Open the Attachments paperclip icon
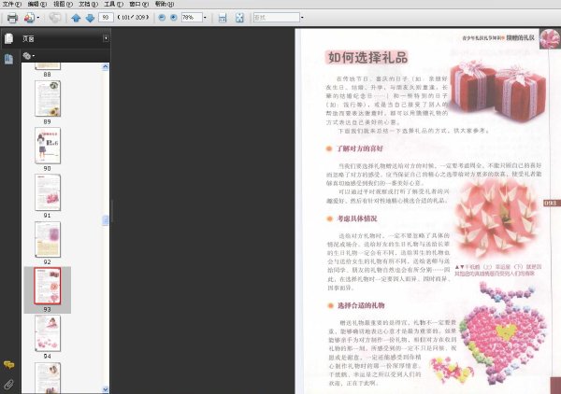Image resolution: width=561 pixels, height=394 pixels. click(x=8, y=385)
